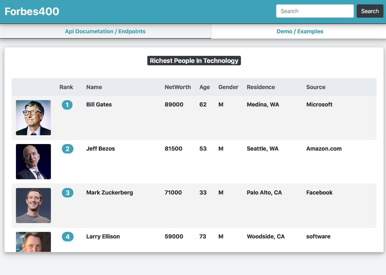
Task: Click the dark Search button
Action: point(370,11)
